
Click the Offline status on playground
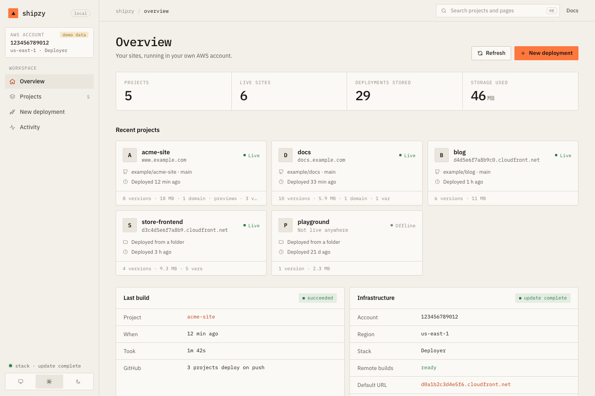tap(403, 226)
